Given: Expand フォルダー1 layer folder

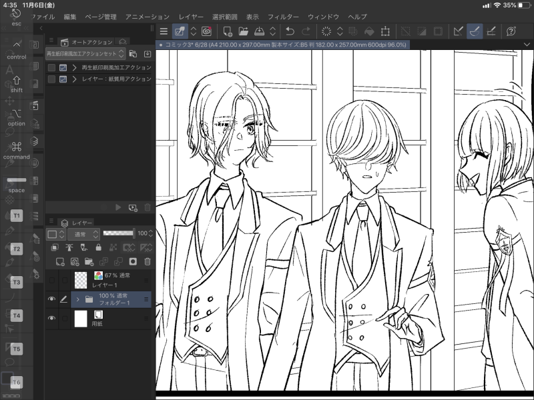Looking at the screenshot, I should click(x=77, y=299).
